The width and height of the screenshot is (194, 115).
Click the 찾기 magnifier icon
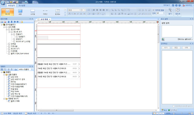pyautogui.click(x=170, y=10)
